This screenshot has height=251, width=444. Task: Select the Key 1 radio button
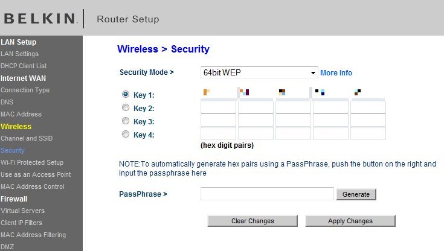126,94
